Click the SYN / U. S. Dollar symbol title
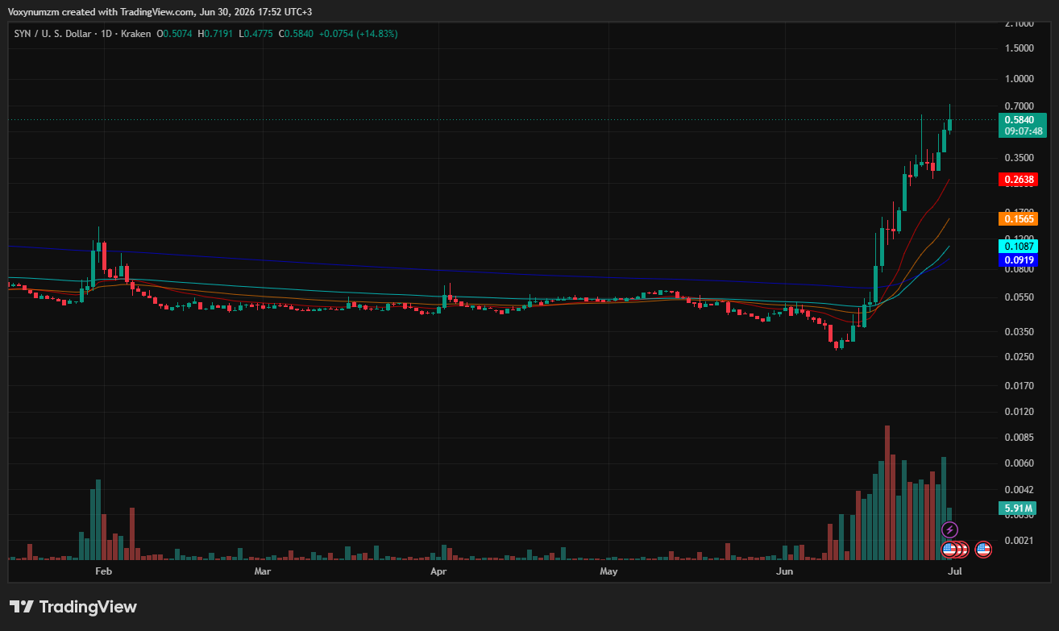The image size is (1059, 631). 52,34
